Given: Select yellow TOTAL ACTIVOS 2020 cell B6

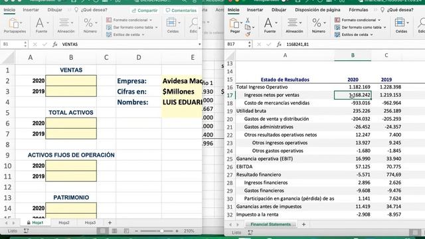Looking at the screenshot, I should [x=71, y=123].
